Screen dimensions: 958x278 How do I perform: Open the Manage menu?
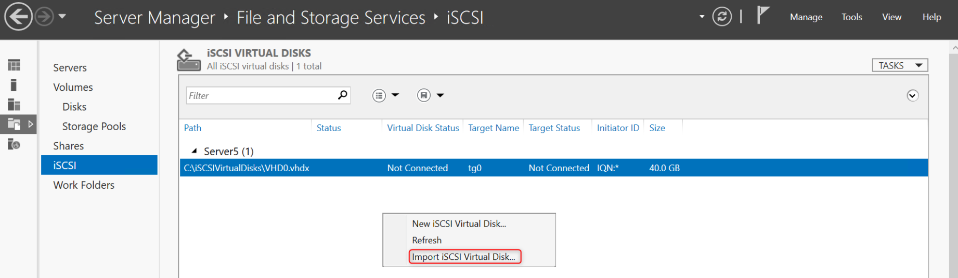click(x=806, y=17)
